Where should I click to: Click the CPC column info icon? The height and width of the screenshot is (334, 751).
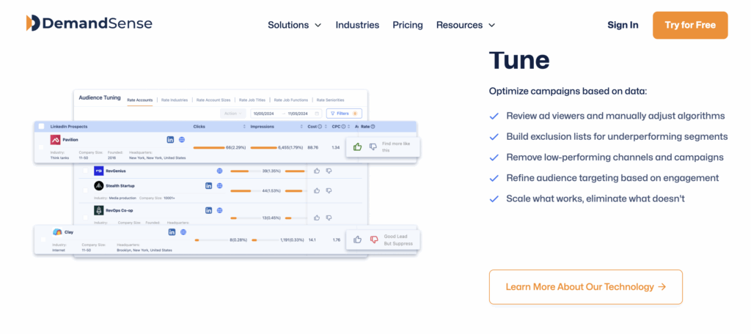[343, 127]
